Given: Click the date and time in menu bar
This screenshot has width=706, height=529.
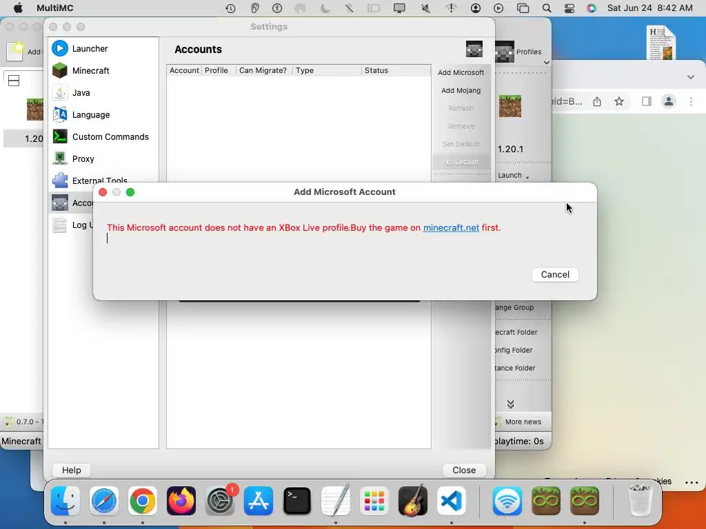Looking at the screenshot, I should coord(649,8).
